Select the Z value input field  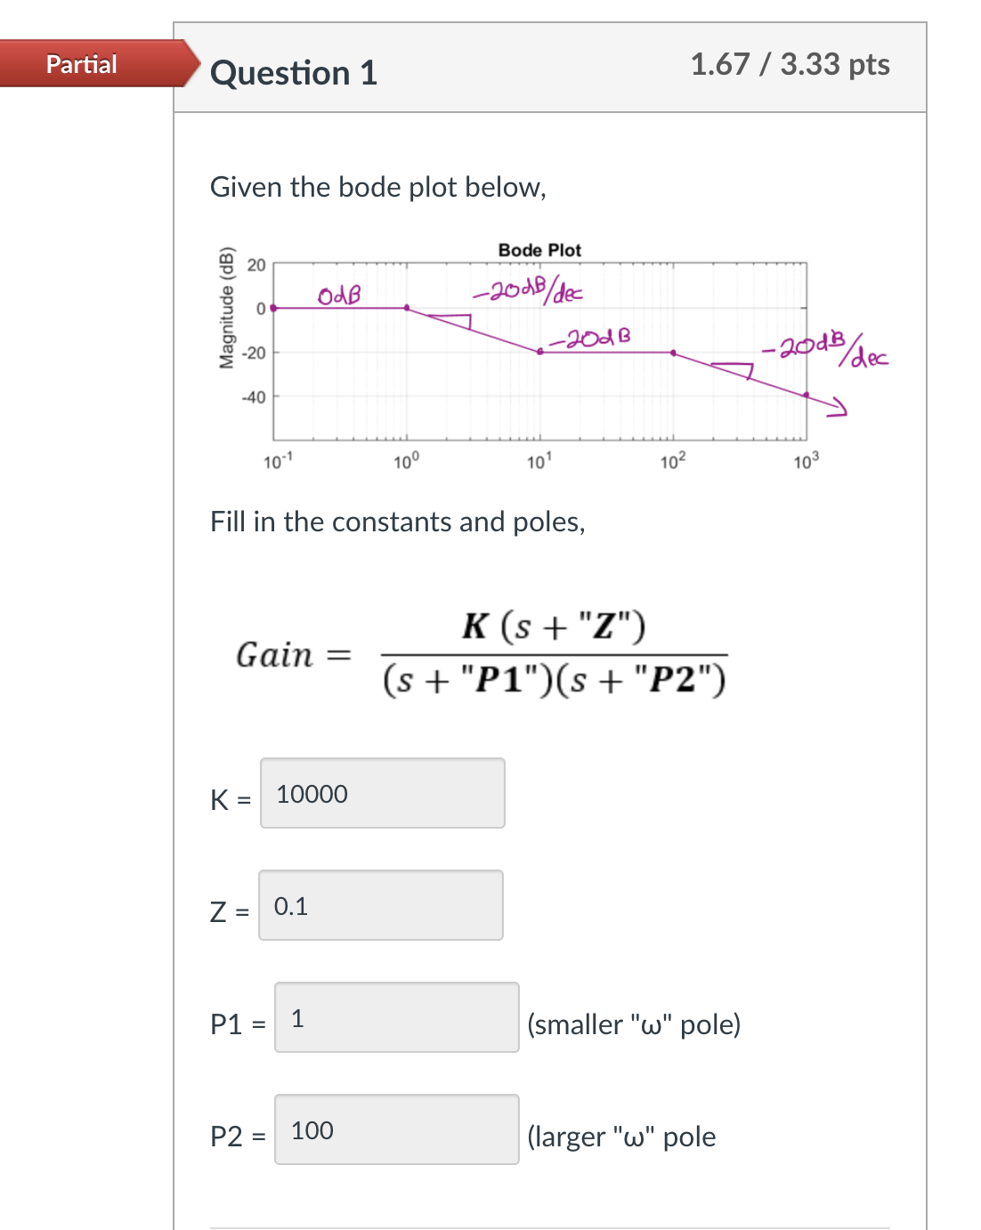click(380, 905)
